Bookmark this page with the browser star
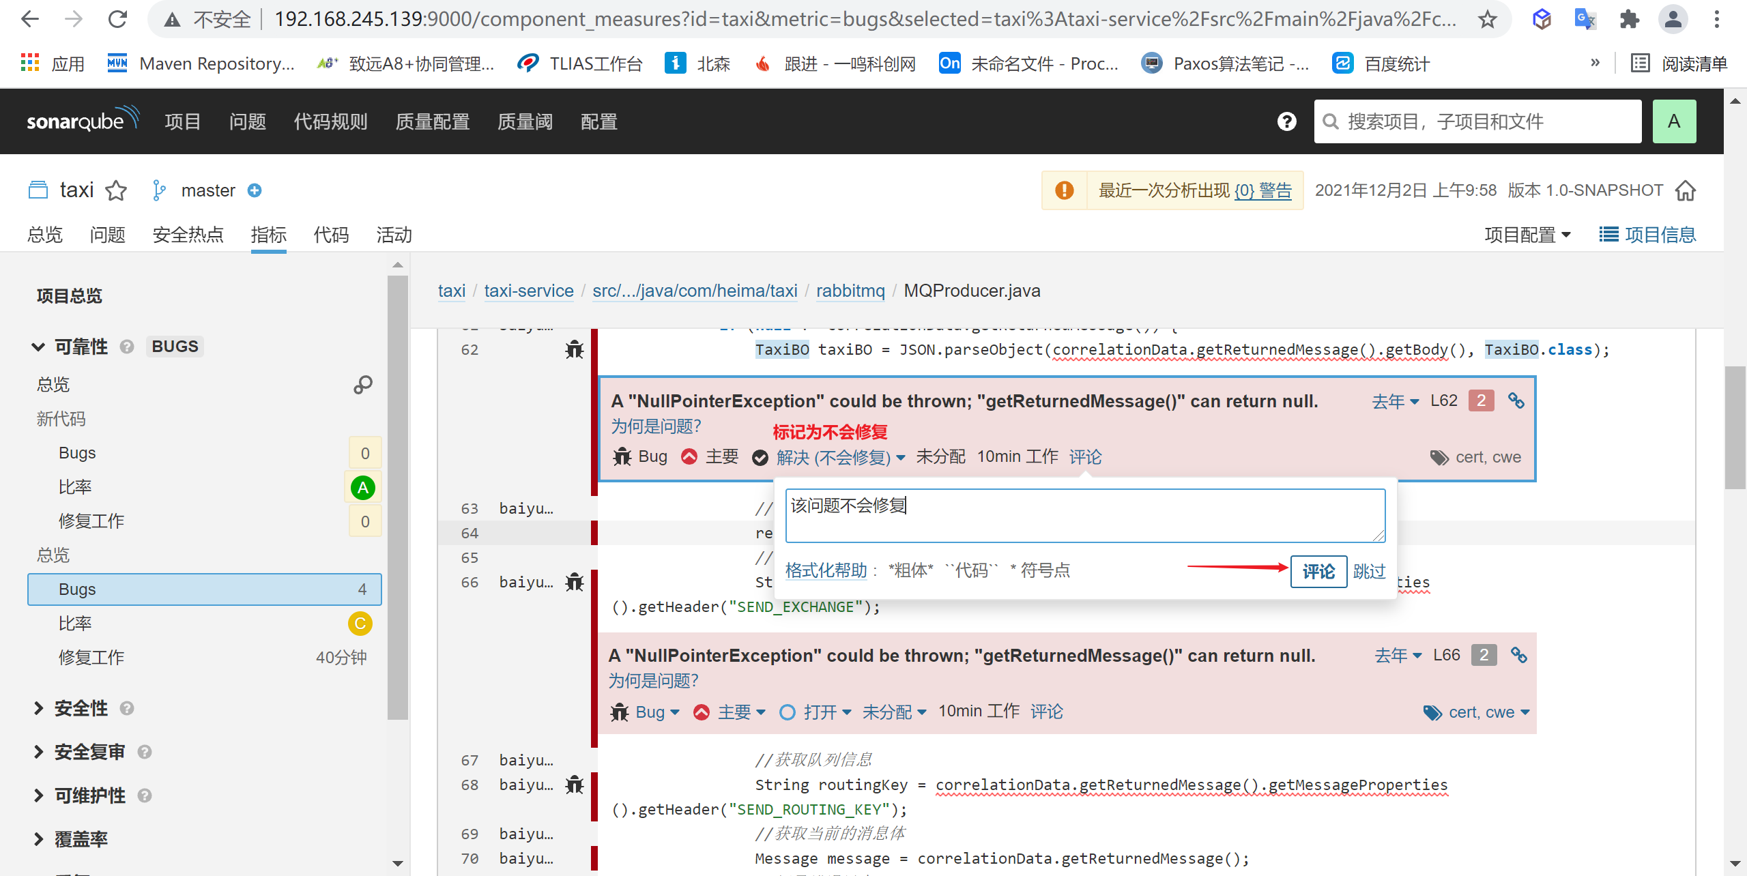 [1488, 19]
